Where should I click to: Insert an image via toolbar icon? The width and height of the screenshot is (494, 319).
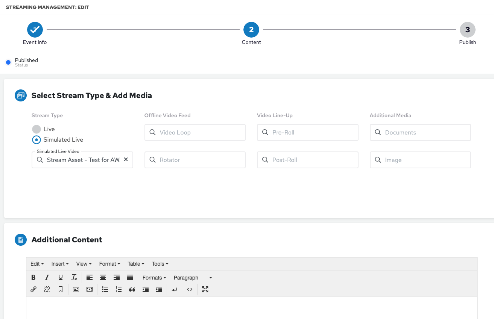point(76,289)
